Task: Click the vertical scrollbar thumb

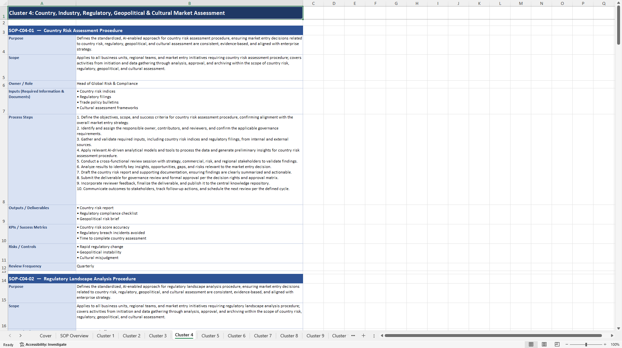Action: click(618, 25)
